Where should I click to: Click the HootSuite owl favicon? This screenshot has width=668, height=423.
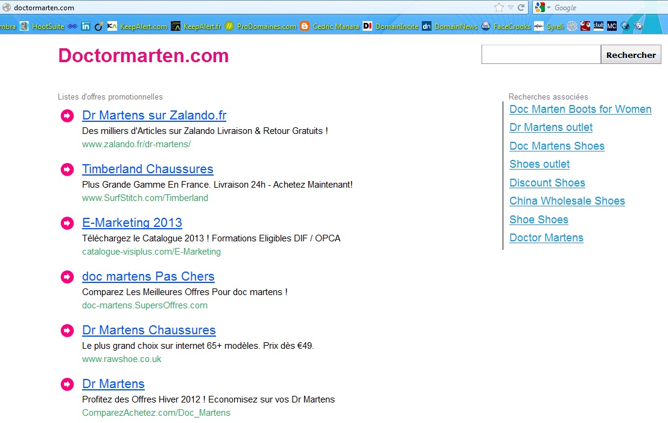pyautogui.click(x=24, y=27)
